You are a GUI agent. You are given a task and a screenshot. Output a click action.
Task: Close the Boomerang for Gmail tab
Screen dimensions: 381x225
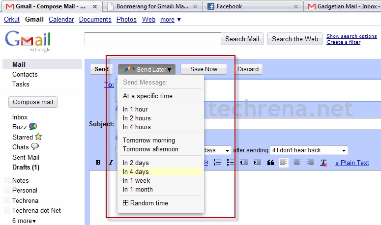click(195, 7)
